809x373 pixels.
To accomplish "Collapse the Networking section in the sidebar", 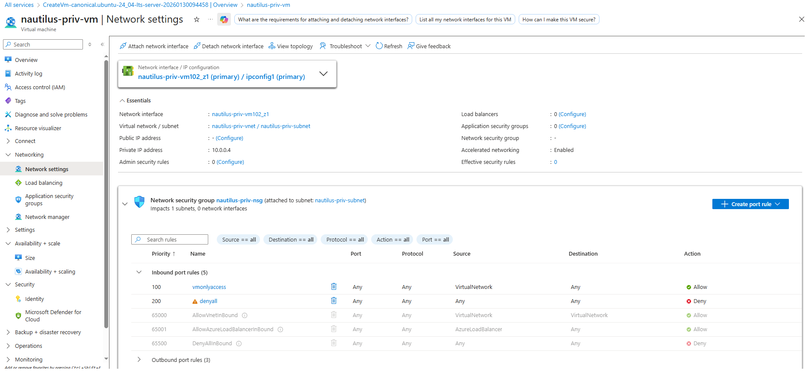I will coord(8,154).
